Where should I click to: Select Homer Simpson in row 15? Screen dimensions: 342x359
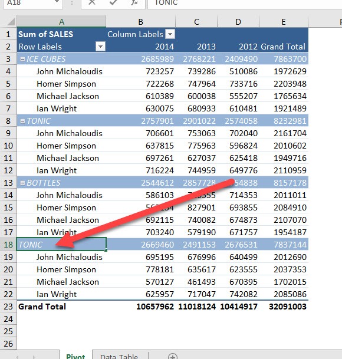click(61, 208)
